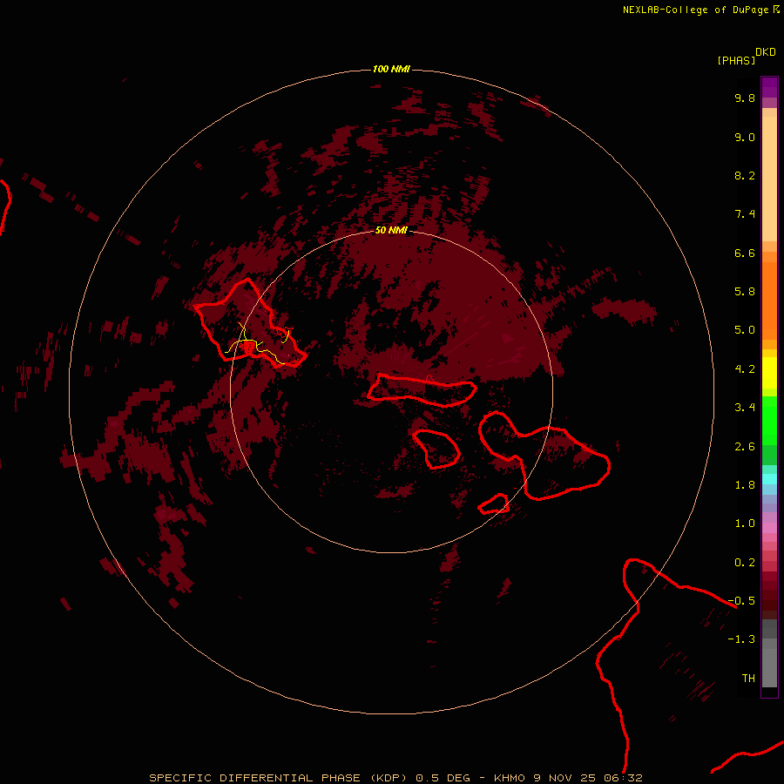Click the 7.4 scale value
Screen dimensions: 784x784
pos(745,214)
